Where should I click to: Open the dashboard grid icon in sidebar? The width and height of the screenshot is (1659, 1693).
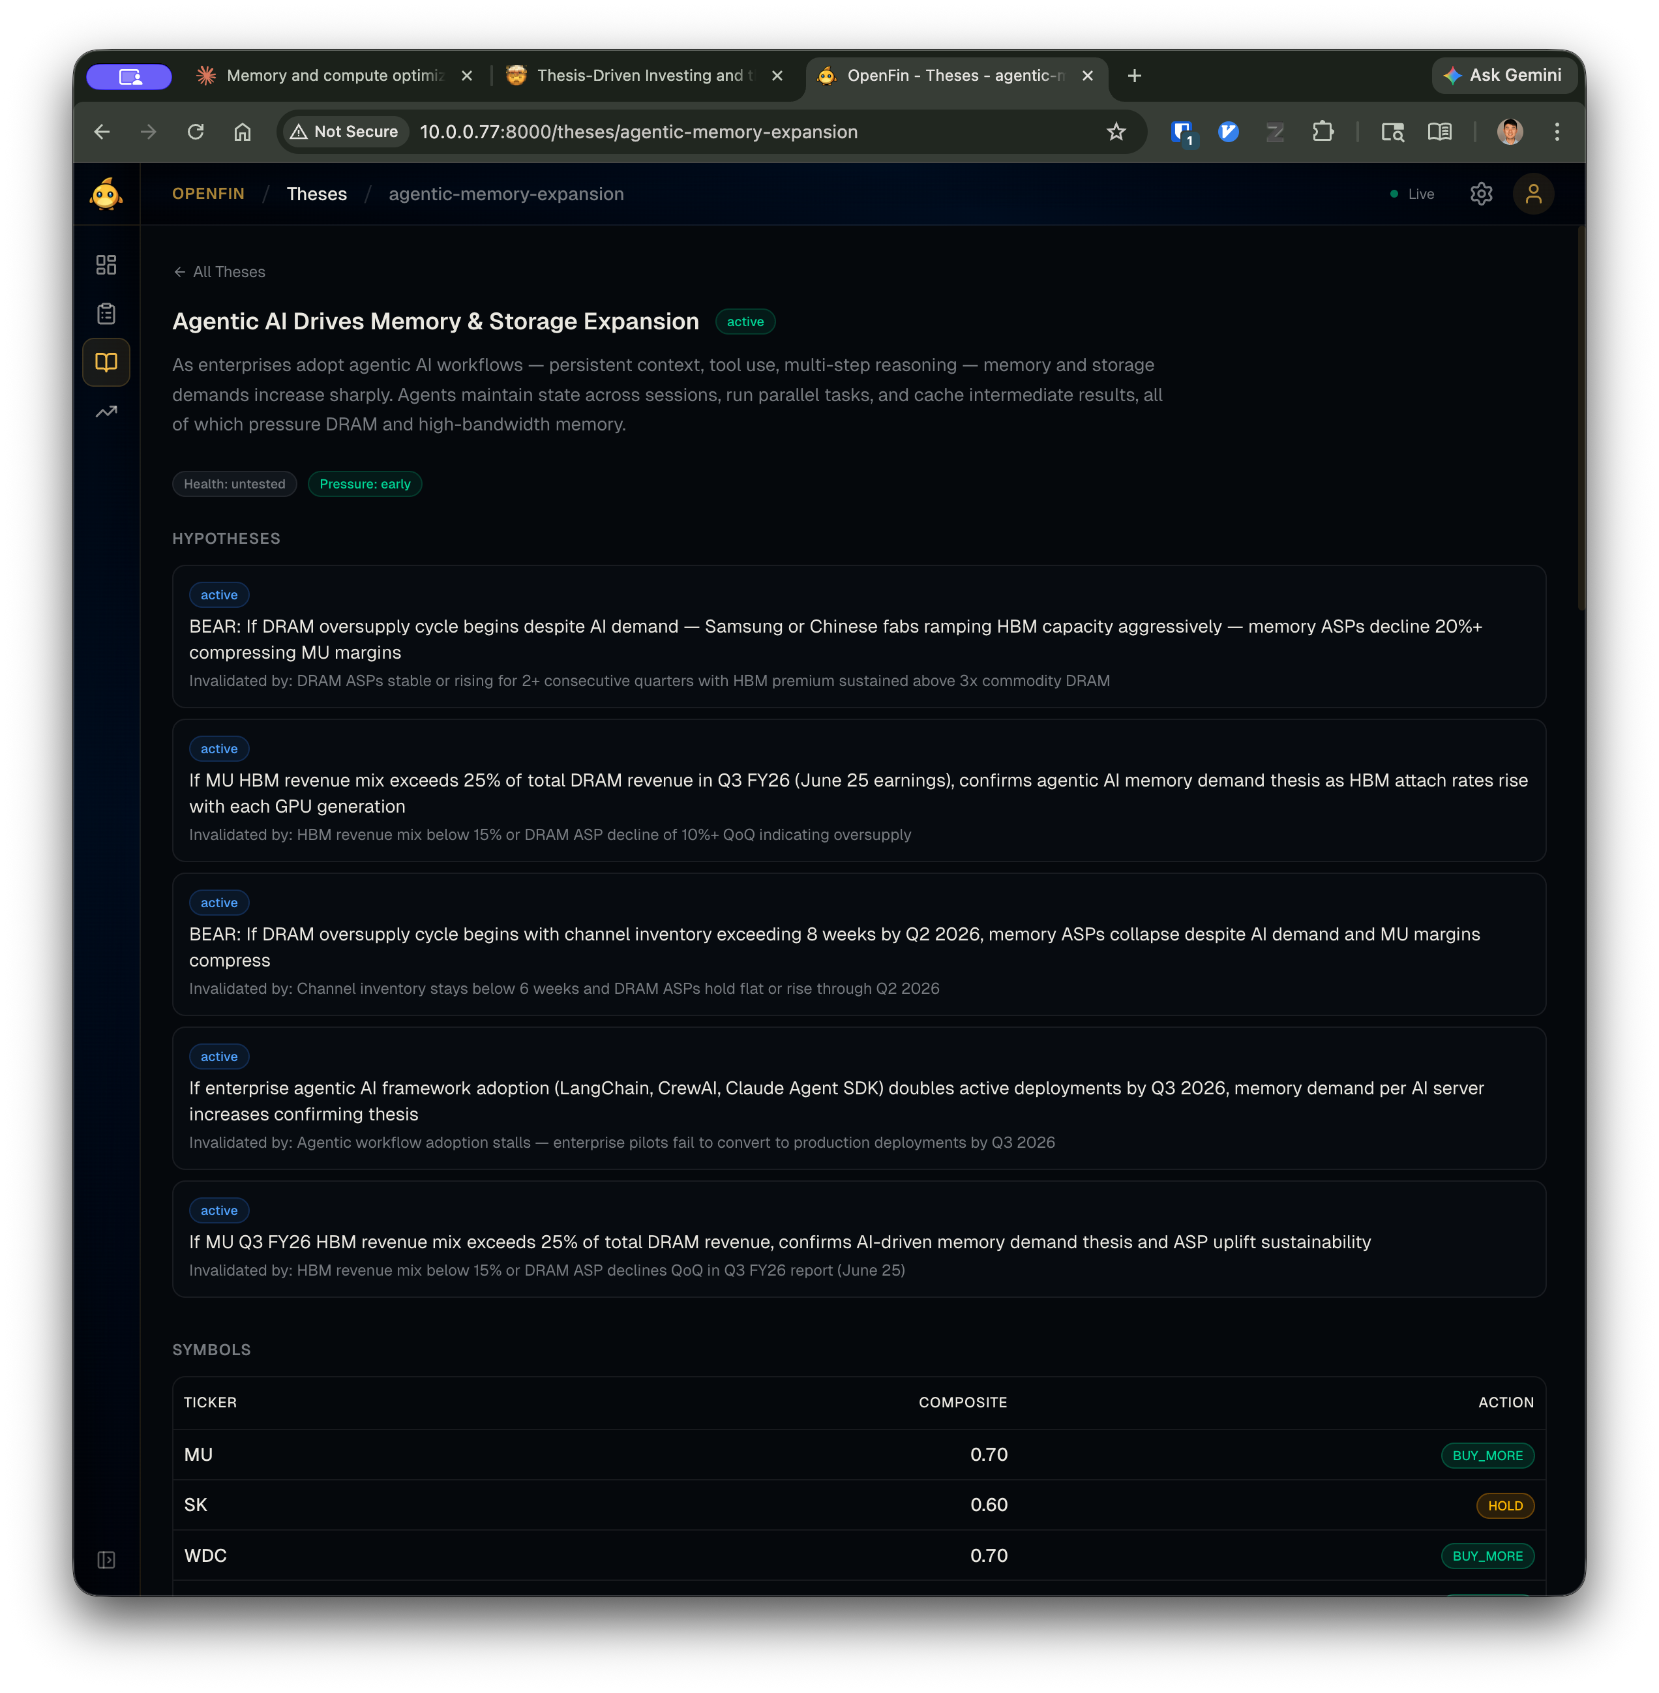tap(106, 265)
